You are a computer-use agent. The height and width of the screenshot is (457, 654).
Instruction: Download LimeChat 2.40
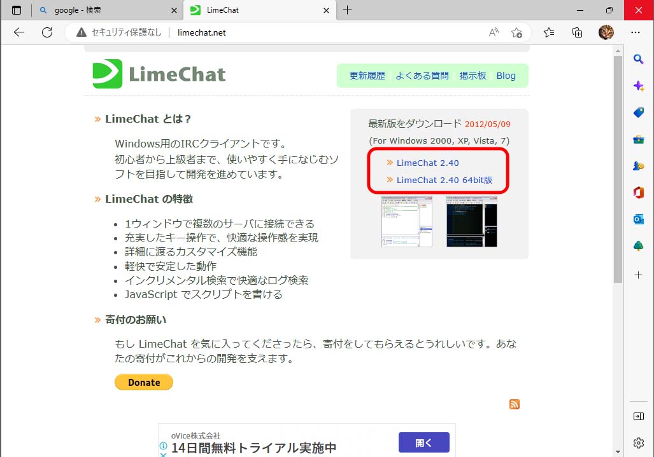coord(427,163)
